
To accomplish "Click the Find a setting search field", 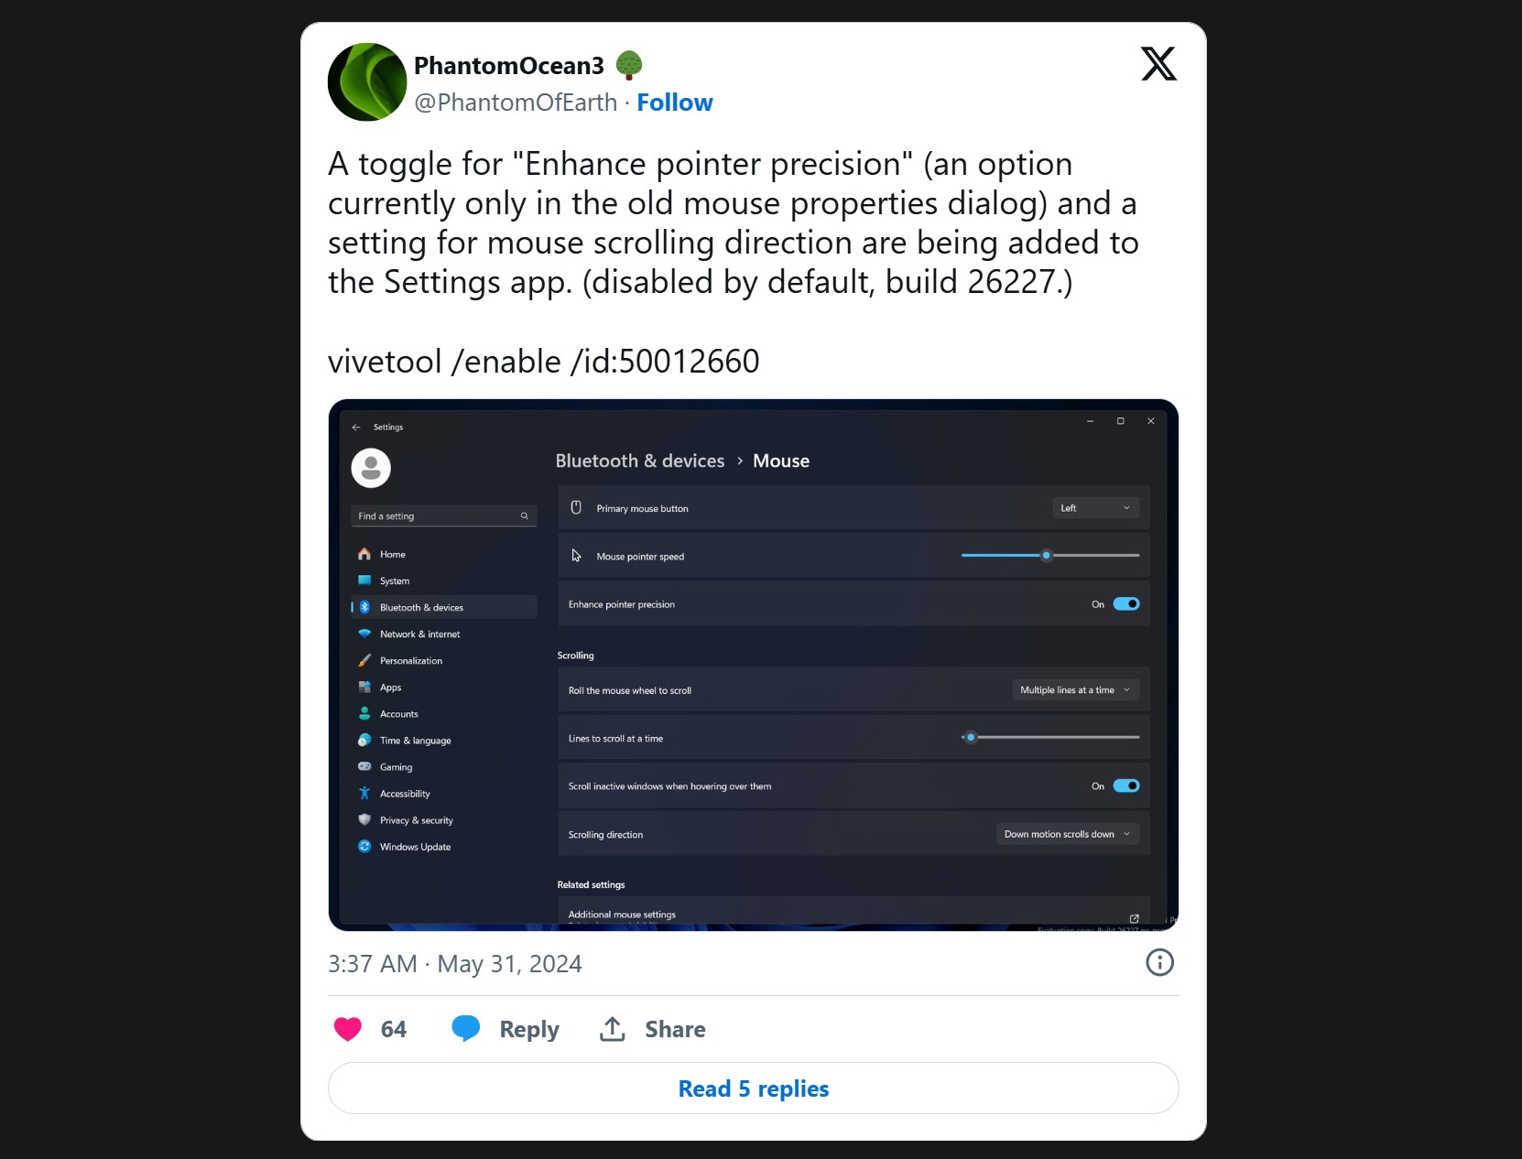I will [435, 516].
